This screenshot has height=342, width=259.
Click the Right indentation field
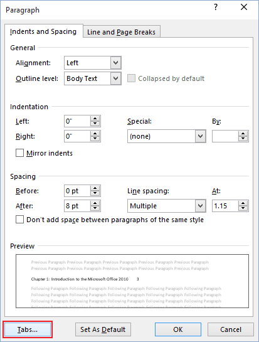click(x=77, y=136)
